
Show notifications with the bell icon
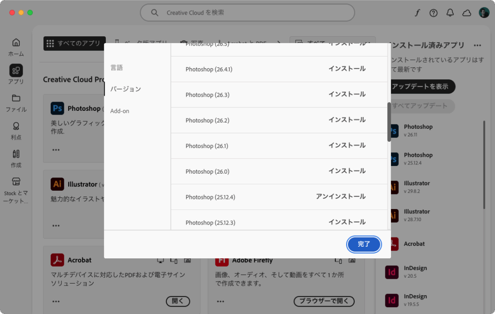(x=450, y=13)
